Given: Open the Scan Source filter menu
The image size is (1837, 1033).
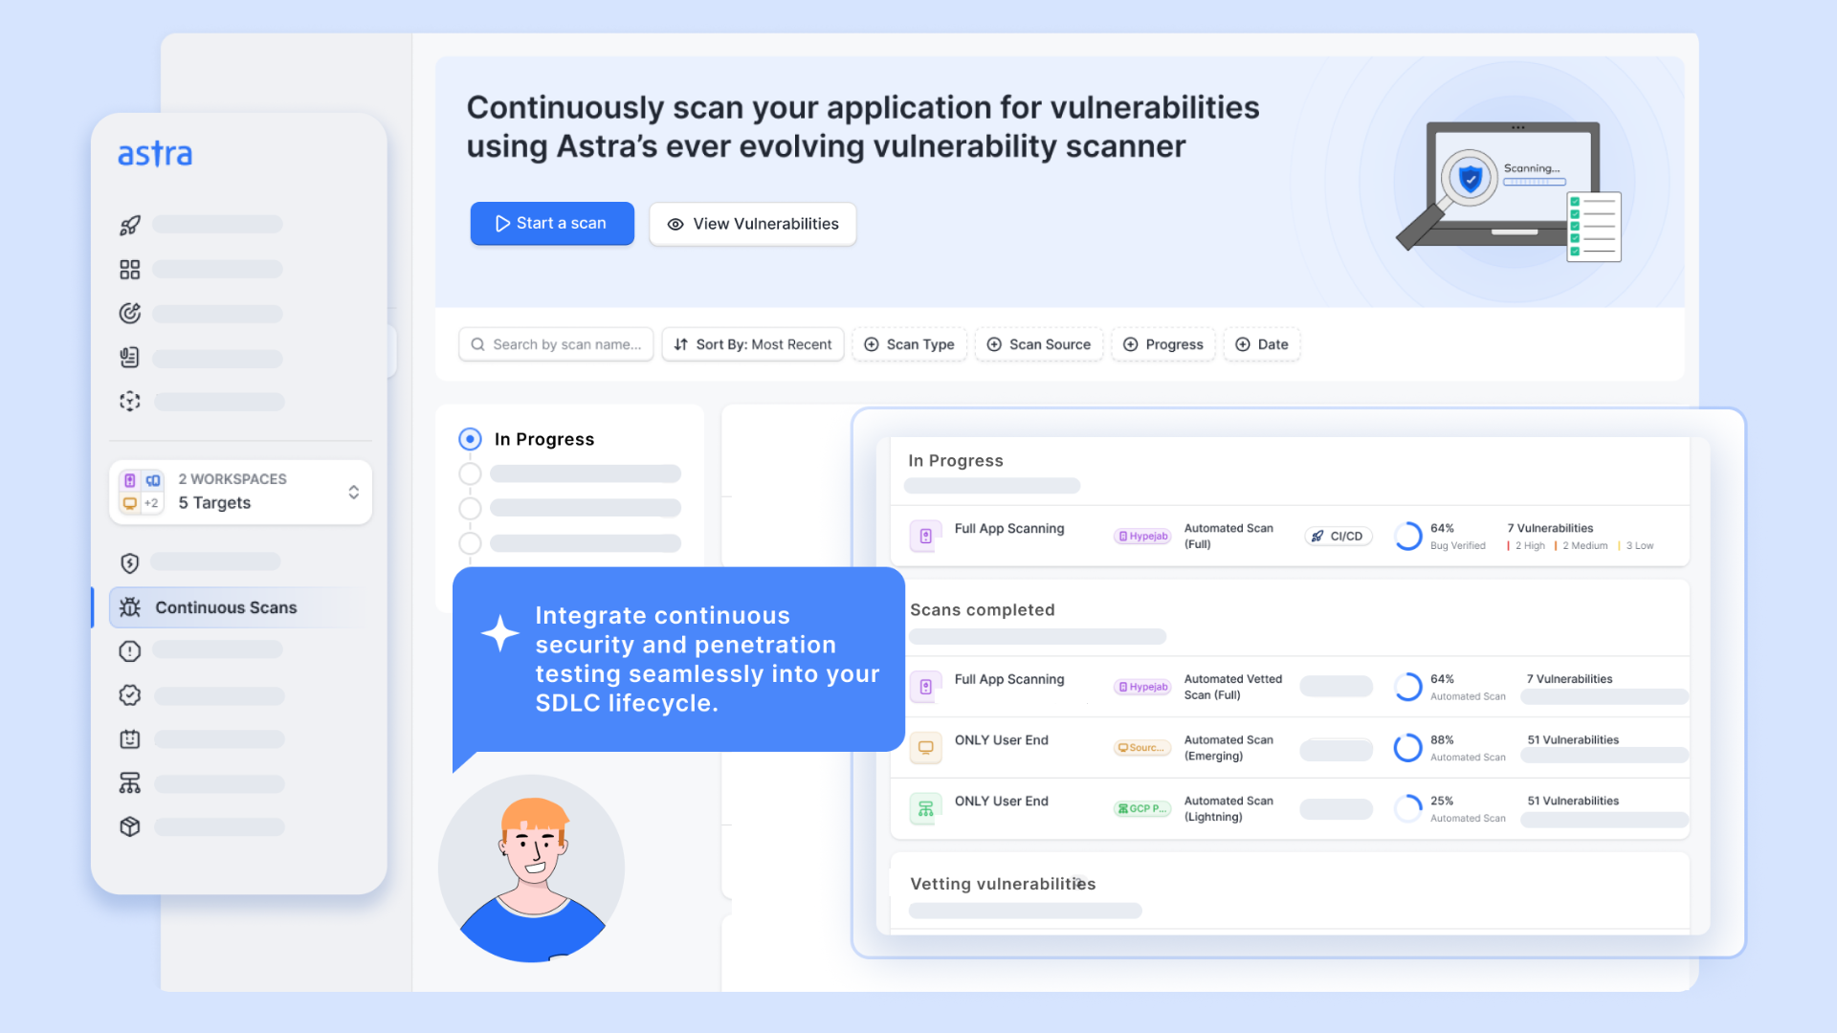Looking at the screenshot, I should click(x=1039, y=344).
